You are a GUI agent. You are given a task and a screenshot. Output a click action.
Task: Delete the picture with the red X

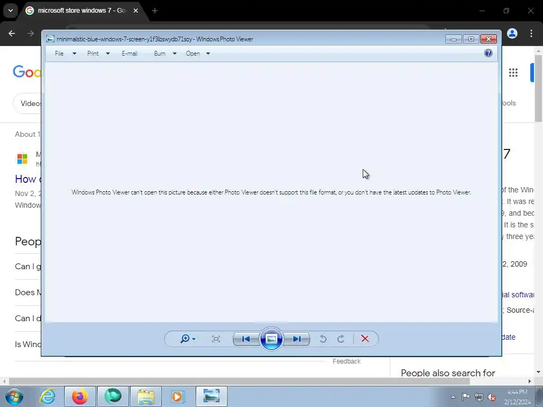click(x=365, y=339)
